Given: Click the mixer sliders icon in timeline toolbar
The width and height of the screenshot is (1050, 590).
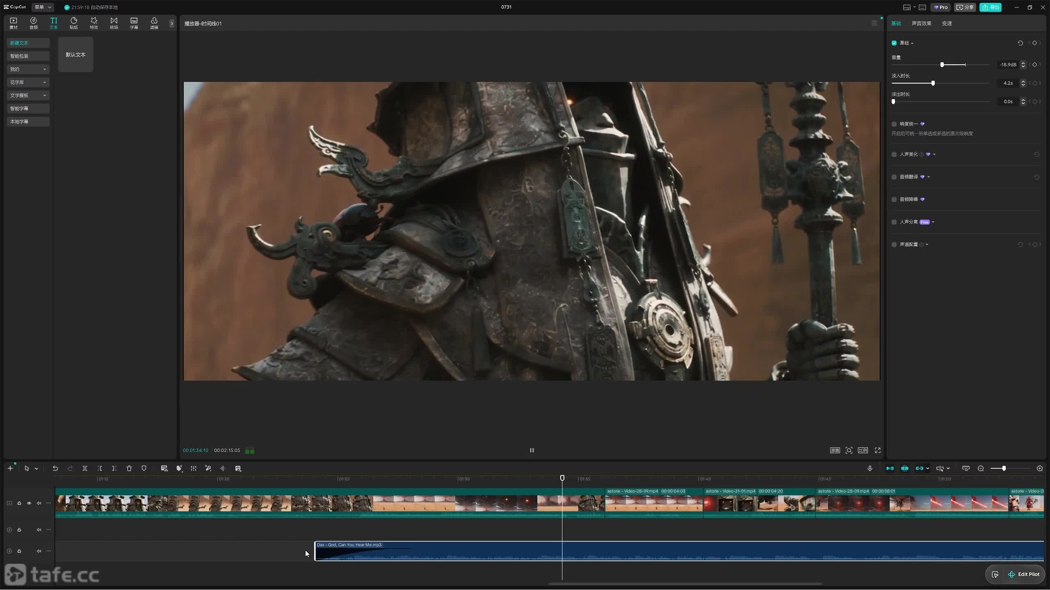Looking at the screenshot, I should click(x=194, y=468).
